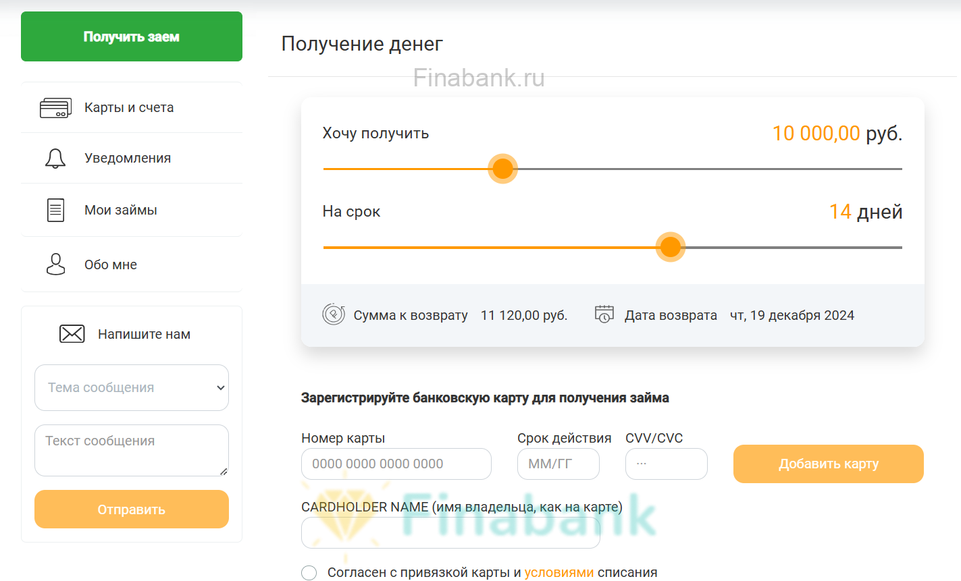Click the document icon beside Мои займы

(55, 210)
